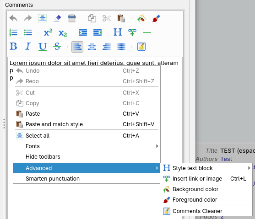Increase indentation of the text
The height and width of the screenshot is (219, 255).
point(83,32)
